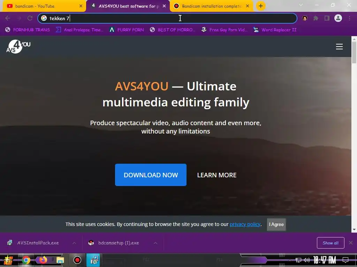The width and height of the screenshot is (357, 267).
Task: Open a new tab with plus button
Action: click(x=261, y=6)
